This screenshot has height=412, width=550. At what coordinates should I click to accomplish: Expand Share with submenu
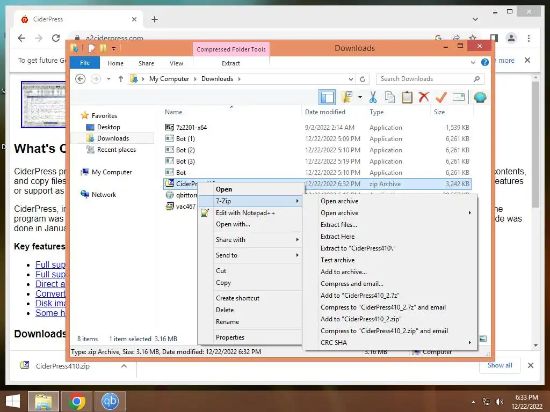click(250, 240)
